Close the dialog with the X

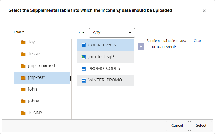click(204, 11)
